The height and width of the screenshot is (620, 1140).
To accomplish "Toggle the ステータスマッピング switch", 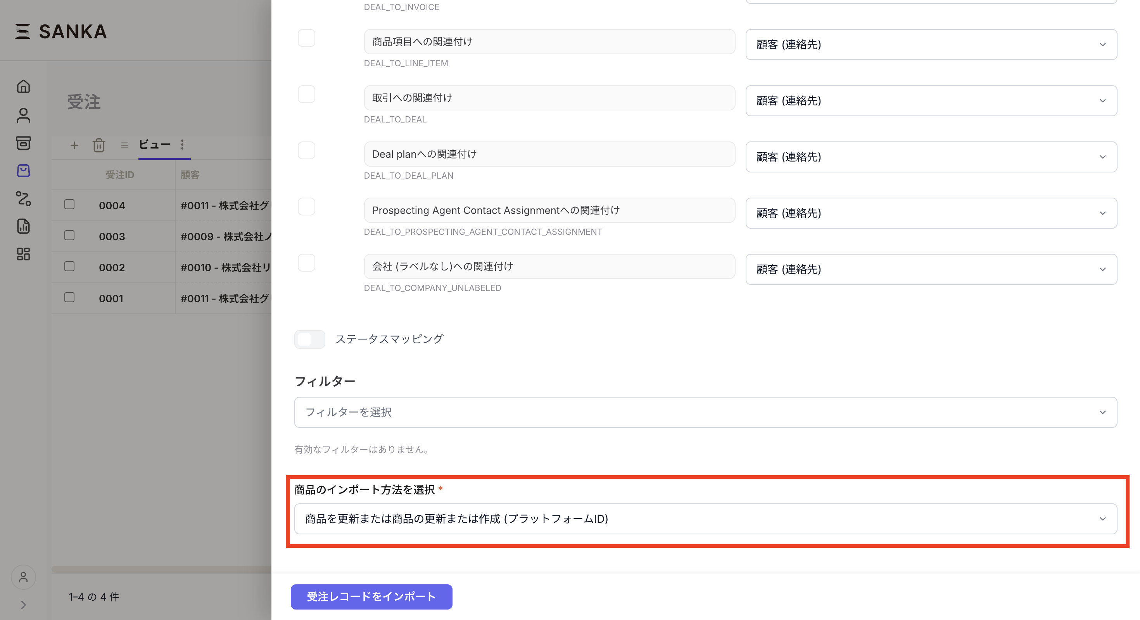I will tap(309, 339).
